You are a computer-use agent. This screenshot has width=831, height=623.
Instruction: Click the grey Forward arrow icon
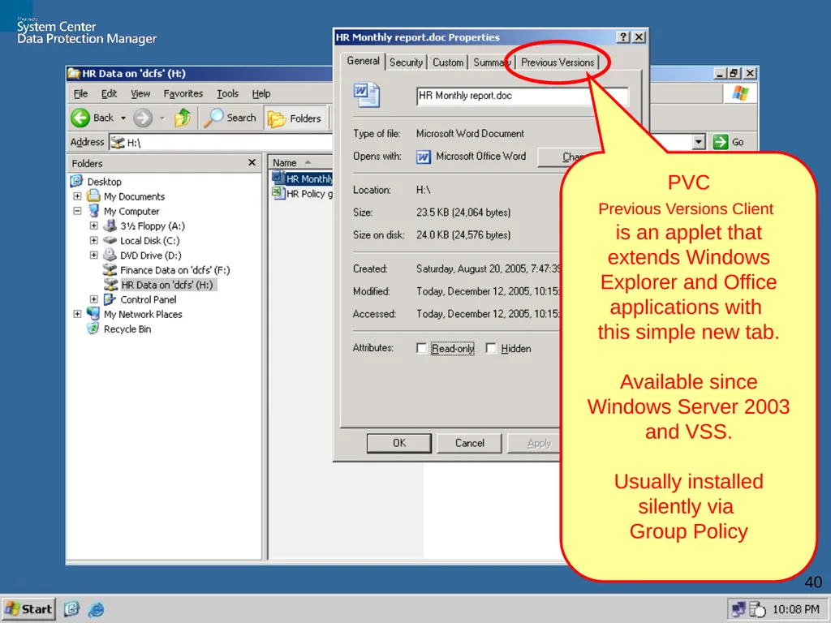(143, 118)
